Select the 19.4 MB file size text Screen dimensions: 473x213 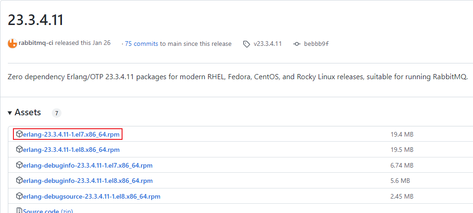tap(402, 134)
